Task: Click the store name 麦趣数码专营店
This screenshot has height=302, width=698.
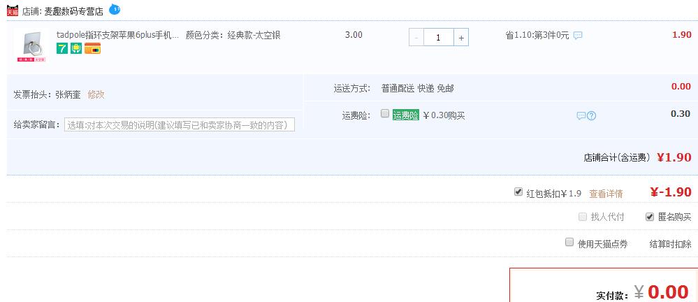Action: 73,12
